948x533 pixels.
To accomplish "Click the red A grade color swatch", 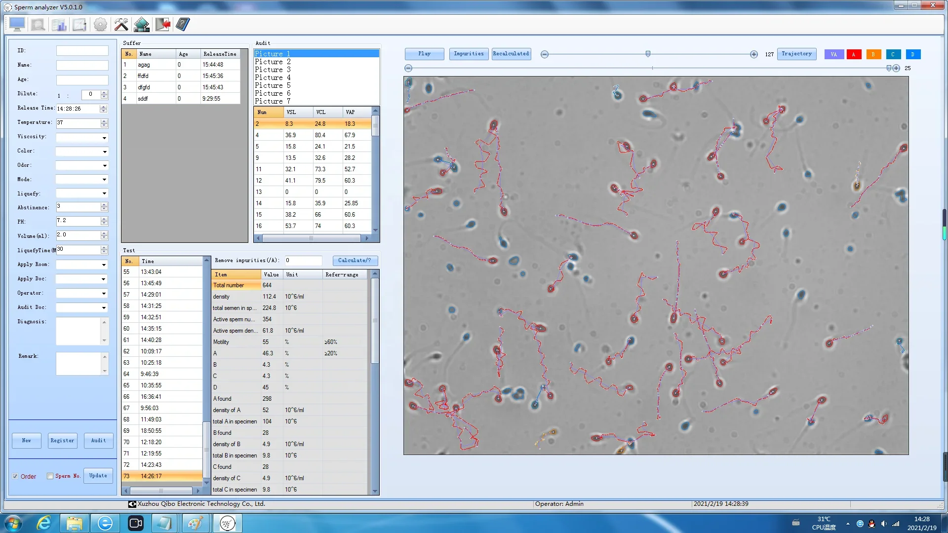I will (x=853, y=54).
